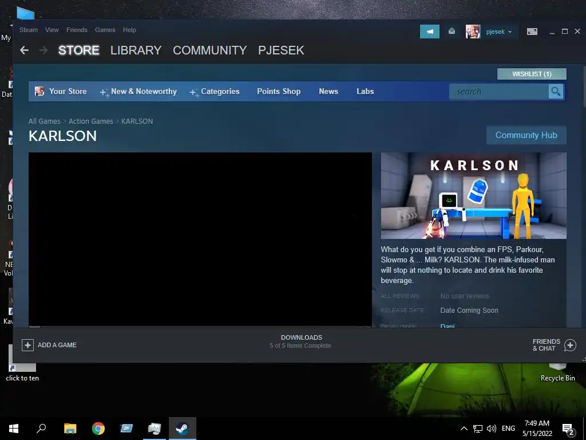
Task: Open the volume control in tray
Action: pyautogui.click(x=492, y=429)
